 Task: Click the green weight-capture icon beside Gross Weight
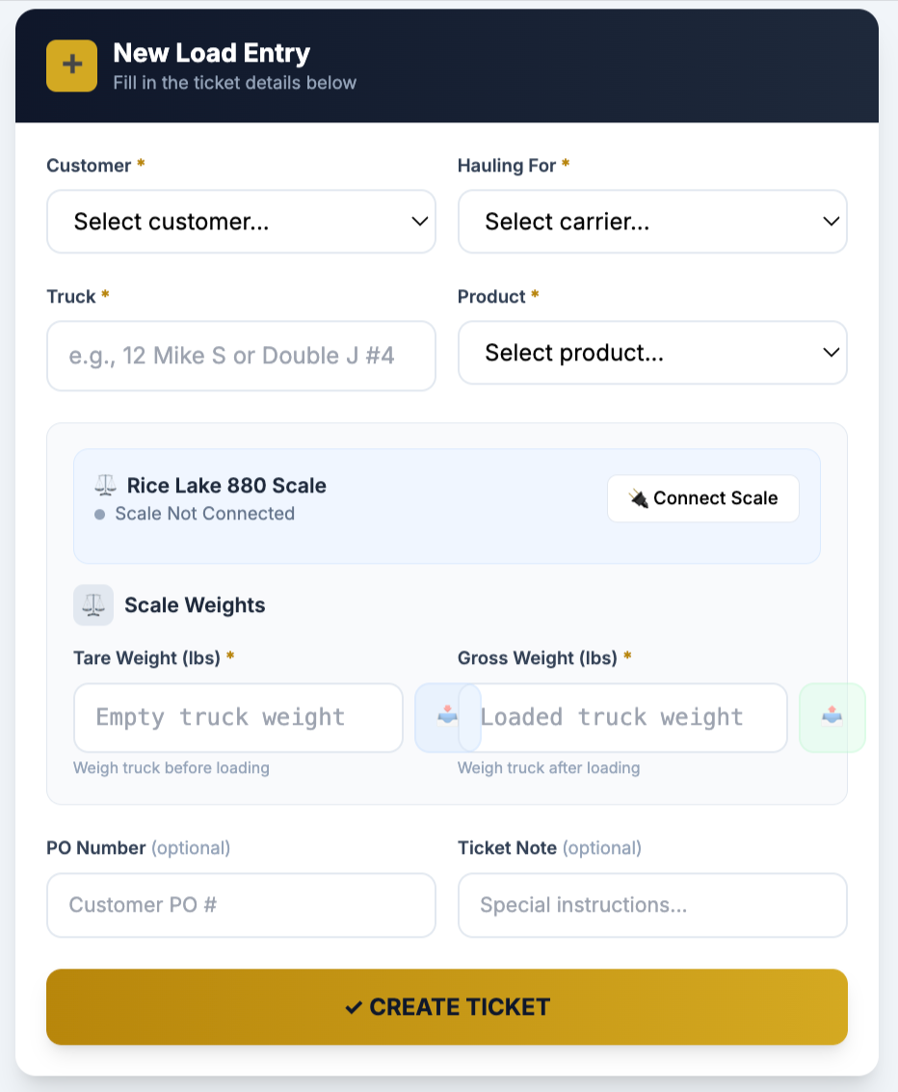832,717
